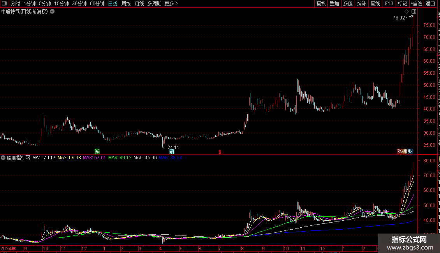Screen dimensions: 440x253
Task: Open the 中船特气 stock title dropdown
Action: click(52, 12)
